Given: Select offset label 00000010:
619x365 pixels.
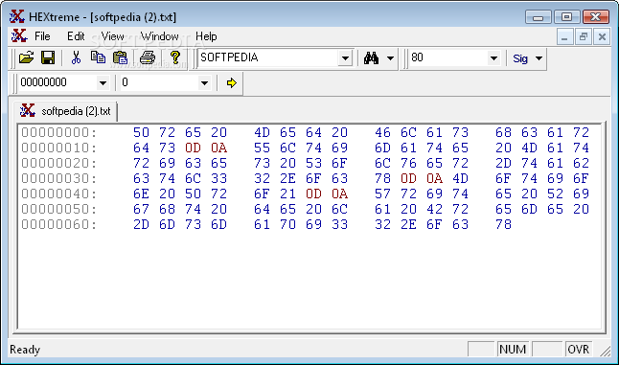Looking at the screenshot, I should click(x=58, y=148).
